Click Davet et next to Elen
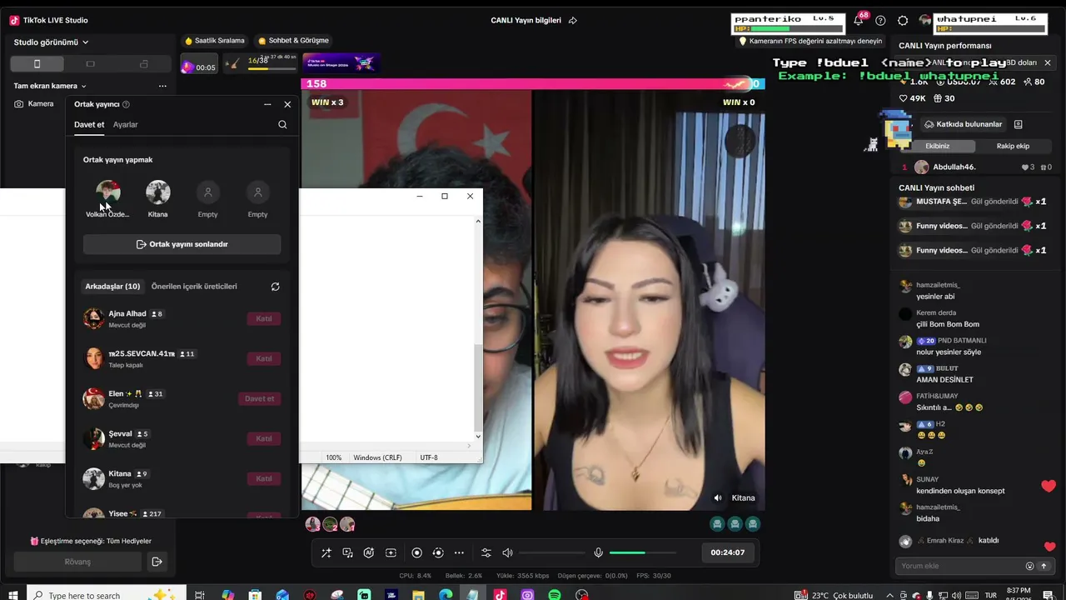The height and width of the screenshot is (600, 1066). click(x=259, y=398)
